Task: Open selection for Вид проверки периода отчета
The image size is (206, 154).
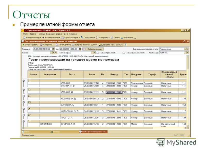Action: [x=185, y=49]
